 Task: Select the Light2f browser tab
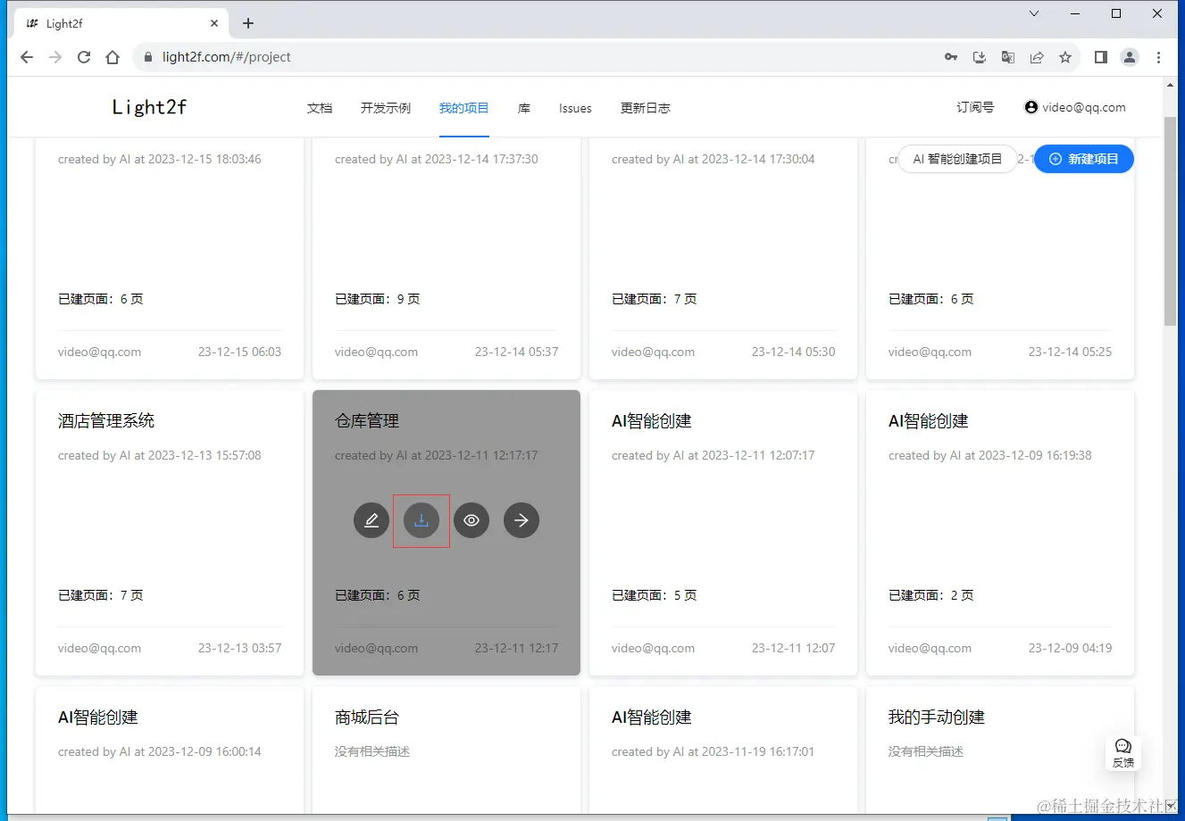[121, 23]
